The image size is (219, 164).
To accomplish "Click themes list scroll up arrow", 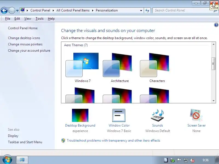I will pyautogui.click(x=214, y=44).
